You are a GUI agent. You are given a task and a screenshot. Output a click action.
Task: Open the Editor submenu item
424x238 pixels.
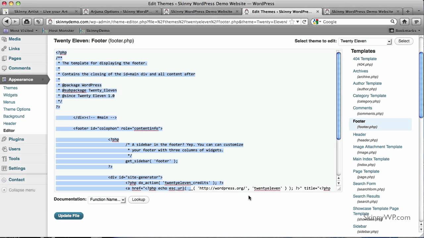[9, 131]
